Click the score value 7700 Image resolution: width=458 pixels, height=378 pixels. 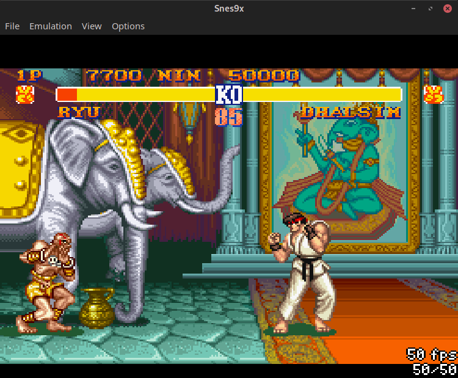coord(115,76)
